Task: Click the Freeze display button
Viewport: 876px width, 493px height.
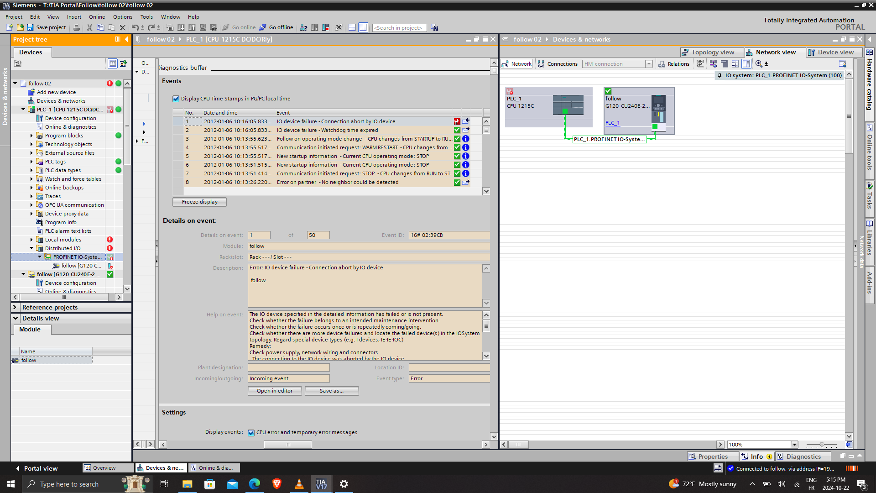Action: [199, 202]
